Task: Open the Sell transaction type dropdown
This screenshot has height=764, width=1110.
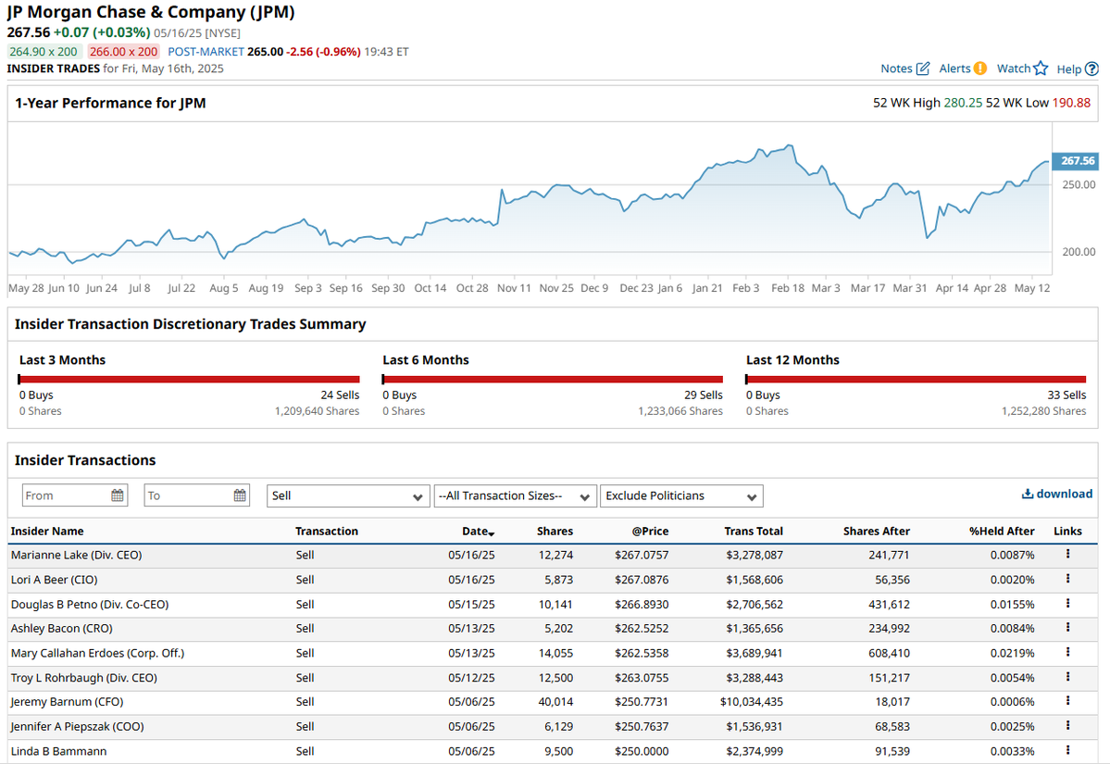Action: tap(347, 495)
